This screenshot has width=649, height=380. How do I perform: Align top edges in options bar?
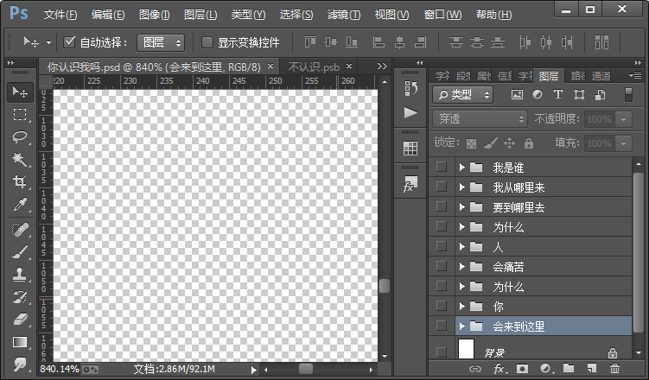tap(310, 42)
